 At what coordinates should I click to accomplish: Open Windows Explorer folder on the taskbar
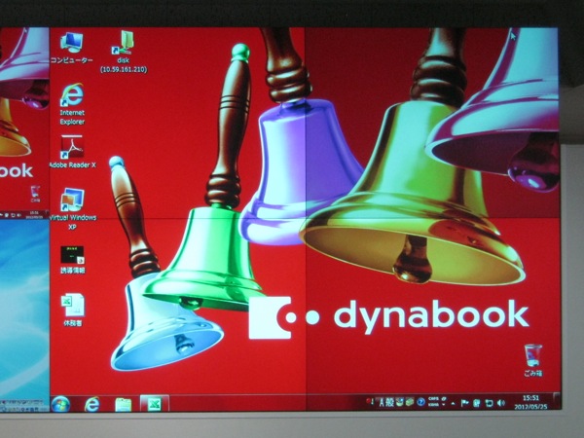(x=124, y=404)
